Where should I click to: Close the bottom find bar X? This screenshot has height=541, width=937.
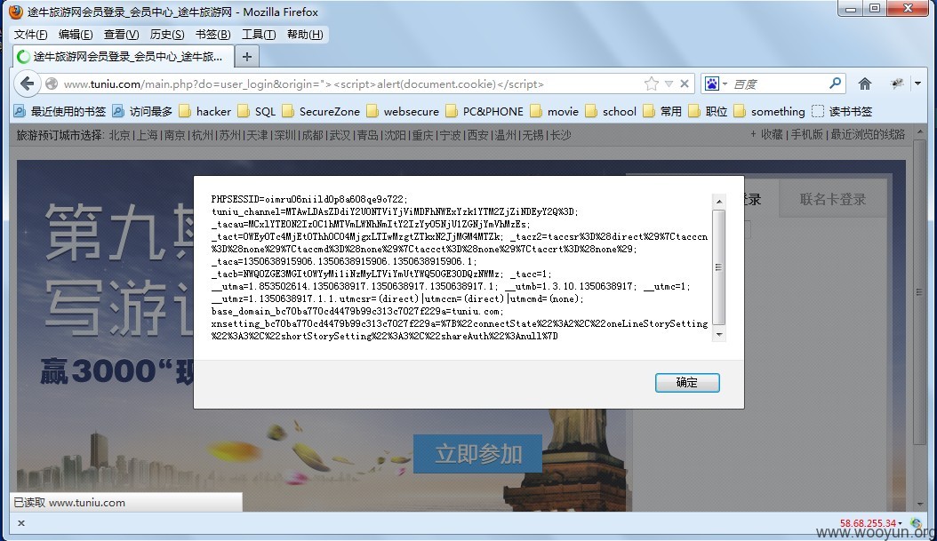[21, 523]
